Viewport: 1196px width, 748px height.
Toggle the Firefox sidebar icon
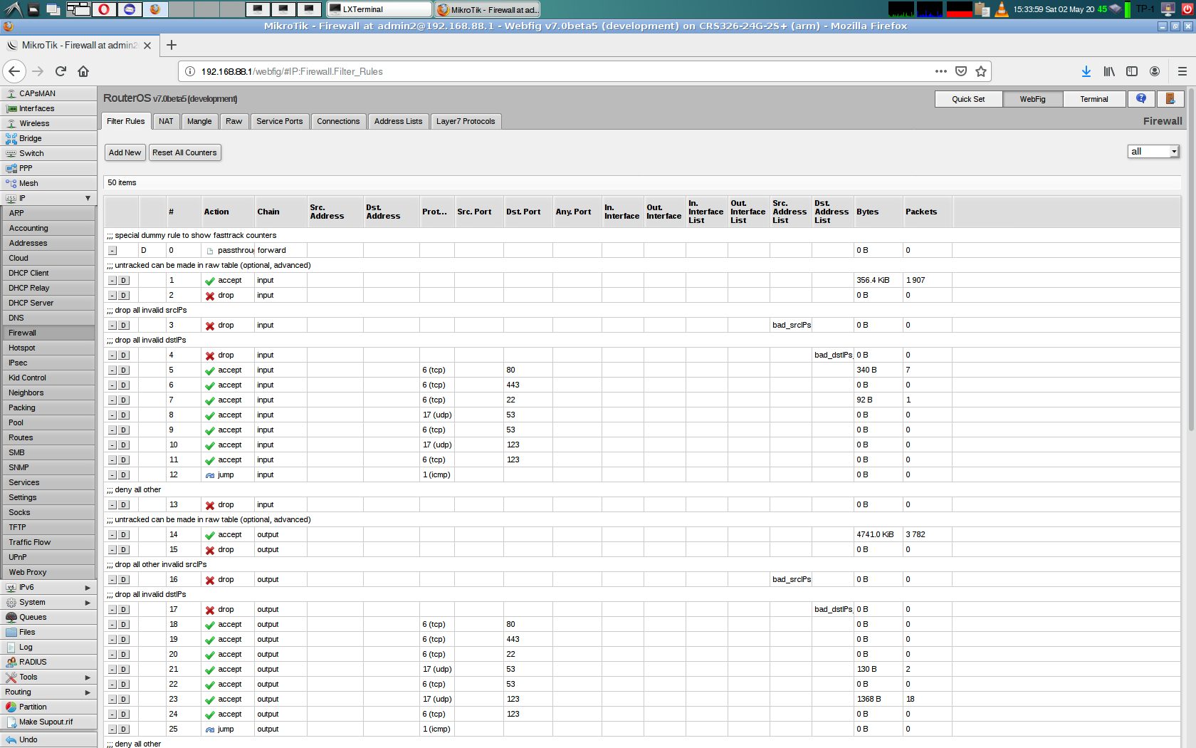(x=1132, y=71)
